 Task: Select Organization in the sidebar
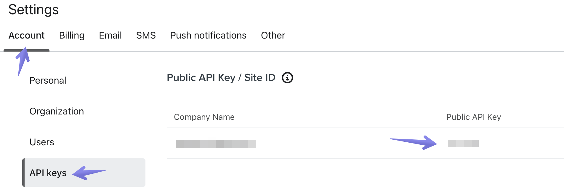[x=57, y=111]
